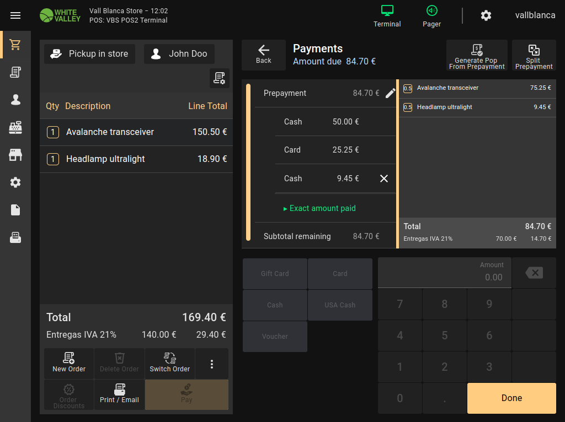Screen dimensions: 565x422
Task: Open the shopping cart sidebar icon
Action: point(15,45)
